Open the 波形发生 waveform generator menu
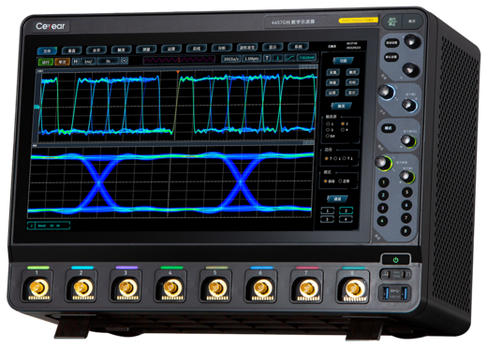Screen dimensions: 487x348 tap(247, 48)
